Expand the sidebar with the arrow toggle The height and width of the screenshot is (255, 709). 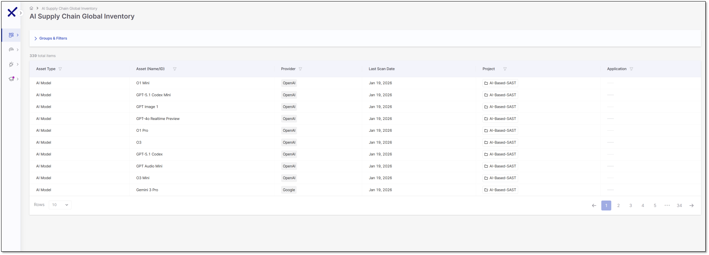click(x=21, y=13)
